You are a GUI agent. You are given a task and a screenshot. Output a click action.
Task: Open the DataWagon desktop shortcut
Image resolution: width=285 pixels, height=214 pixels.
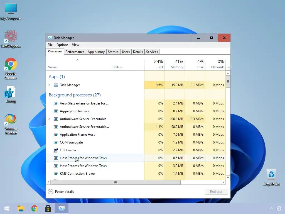(11, 39)
